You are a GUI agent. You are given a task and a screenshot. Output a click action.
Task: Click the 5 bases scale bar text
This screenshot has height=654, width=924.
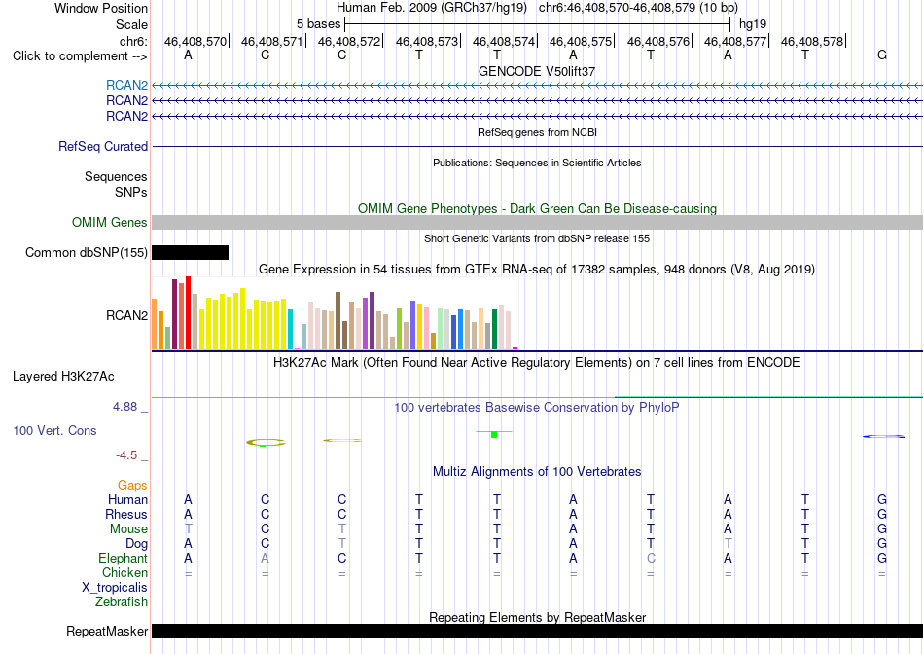coord(318,24)
